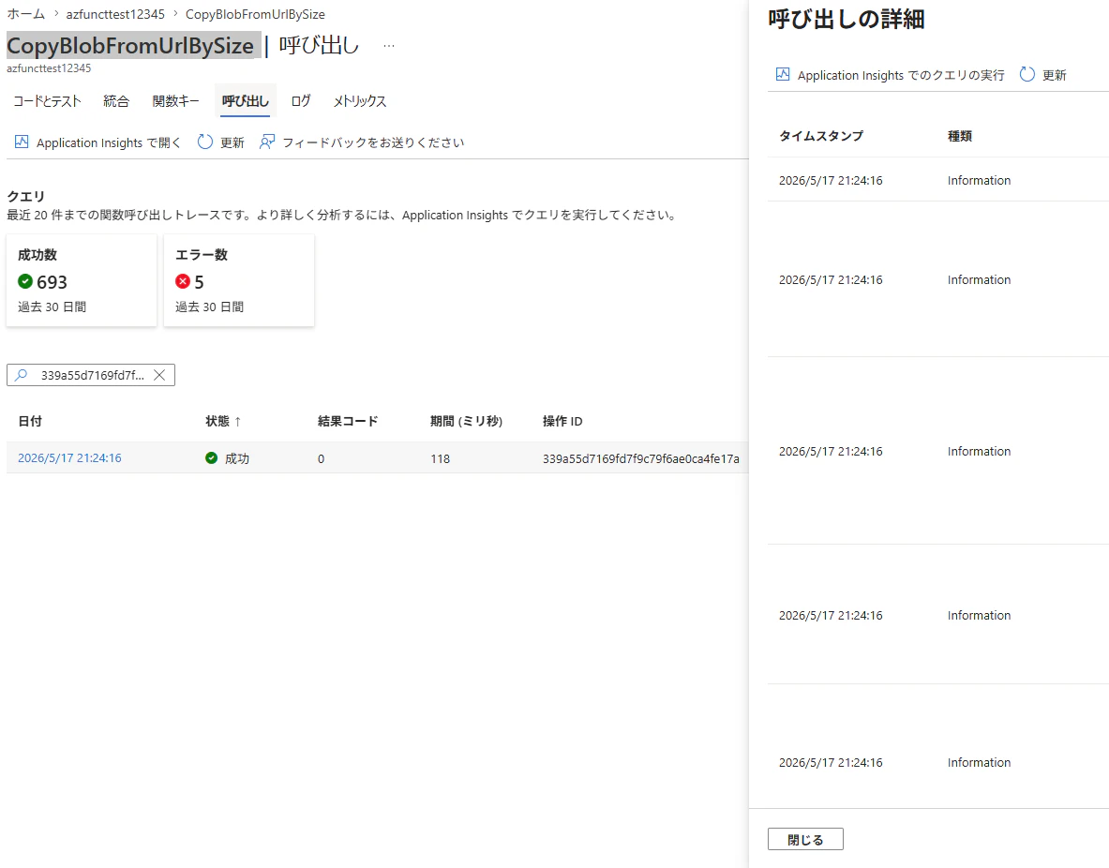Open the ログ tab
Screen dimensions: 1109x868
coord(301,101)
